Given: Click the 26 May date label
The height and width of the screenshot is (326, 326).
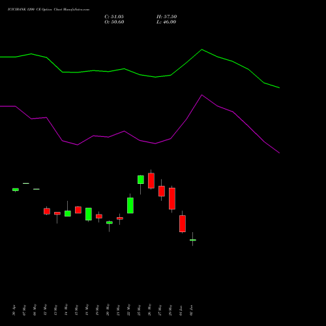Looking at the screenshot, I should pyautogui.click(x=149, y=310).
